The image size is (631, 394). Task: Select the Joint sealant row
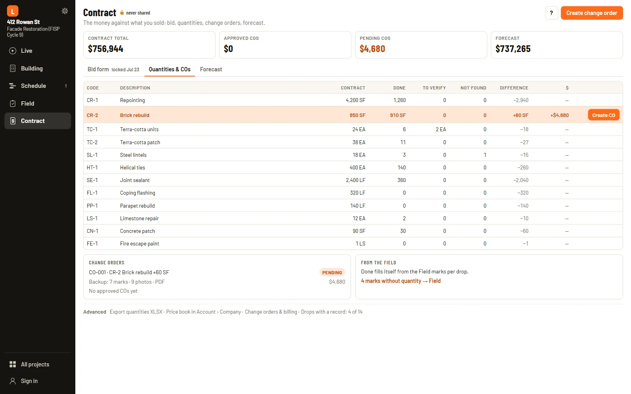[353, 180]
